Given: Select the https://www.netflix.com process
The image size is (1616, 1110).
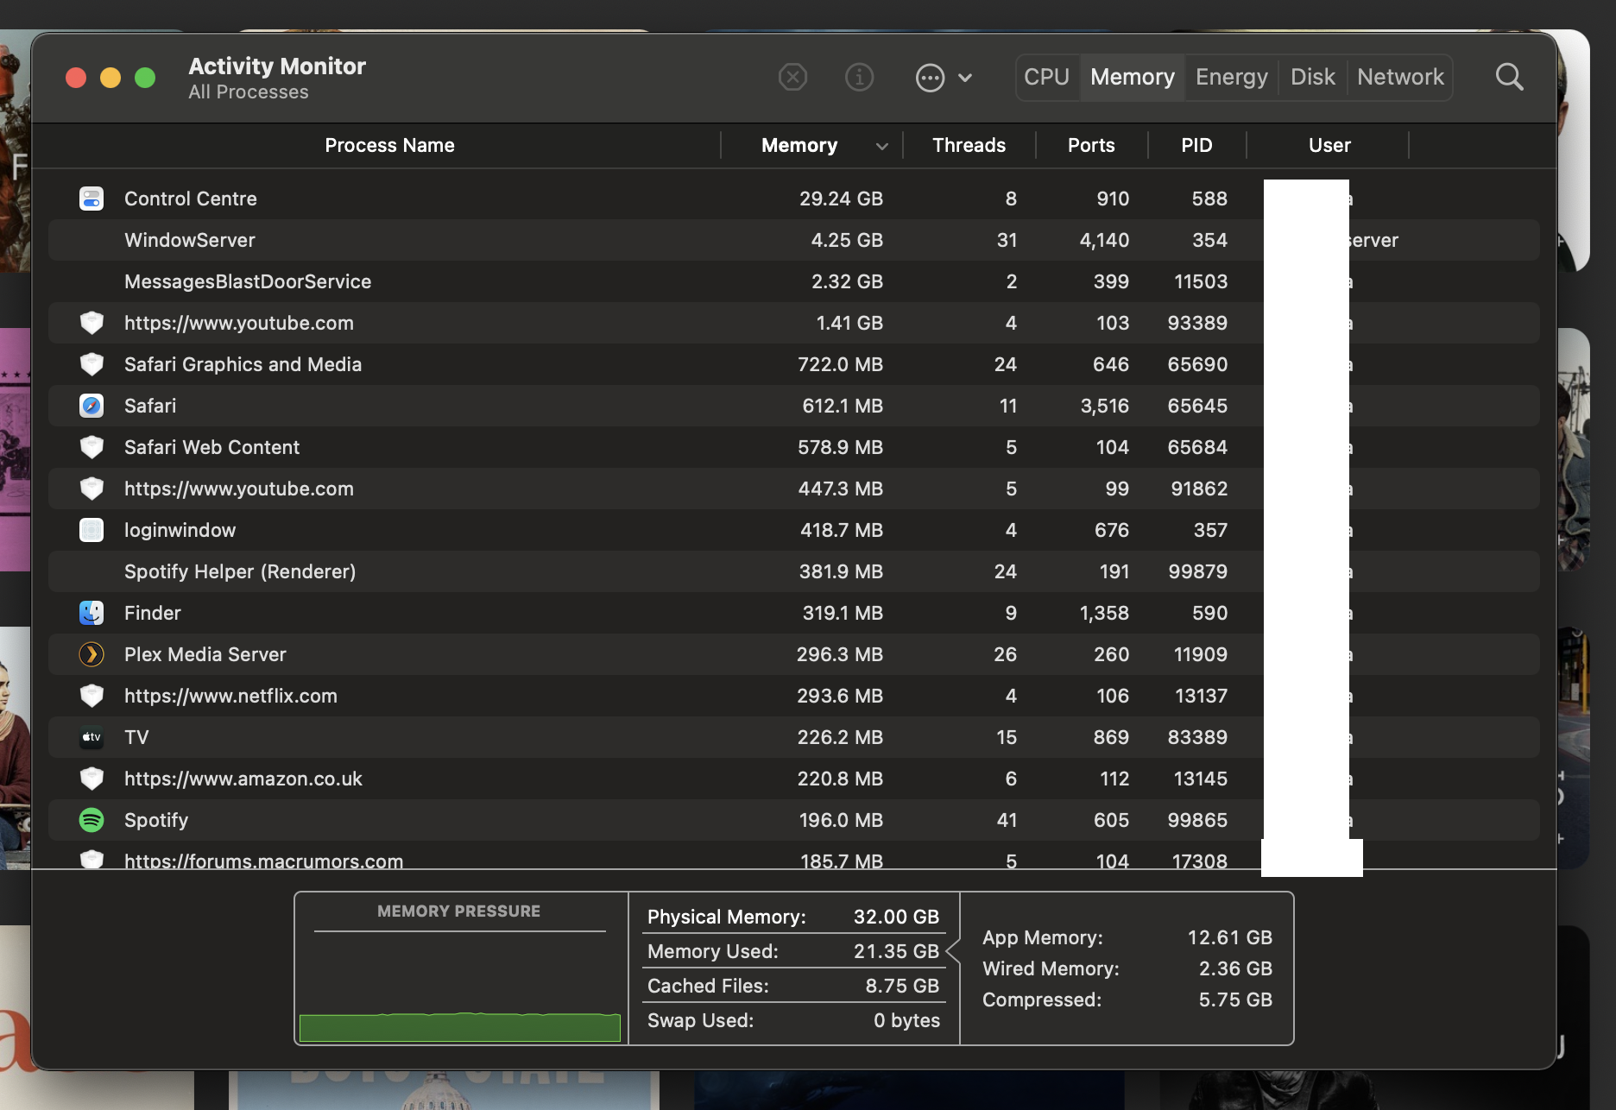Looking at the screenshot, I should [230, 696].
